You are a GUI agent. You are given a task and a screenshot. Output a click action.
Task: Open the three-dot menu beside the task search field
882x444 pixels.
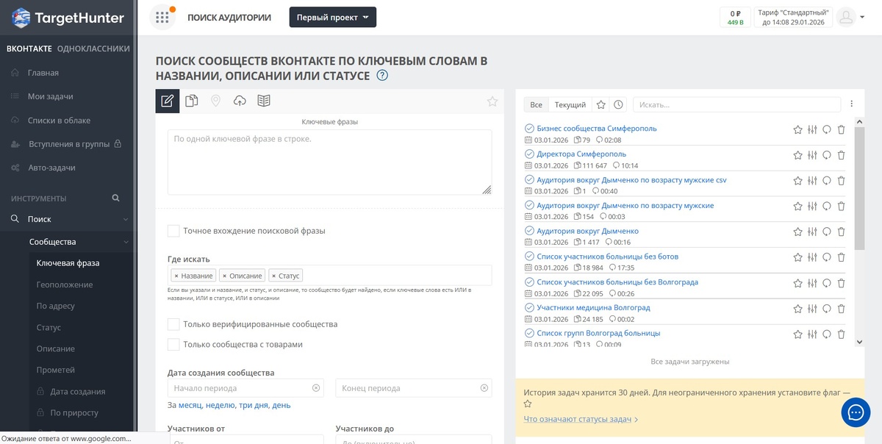click(x=851, y=104)
